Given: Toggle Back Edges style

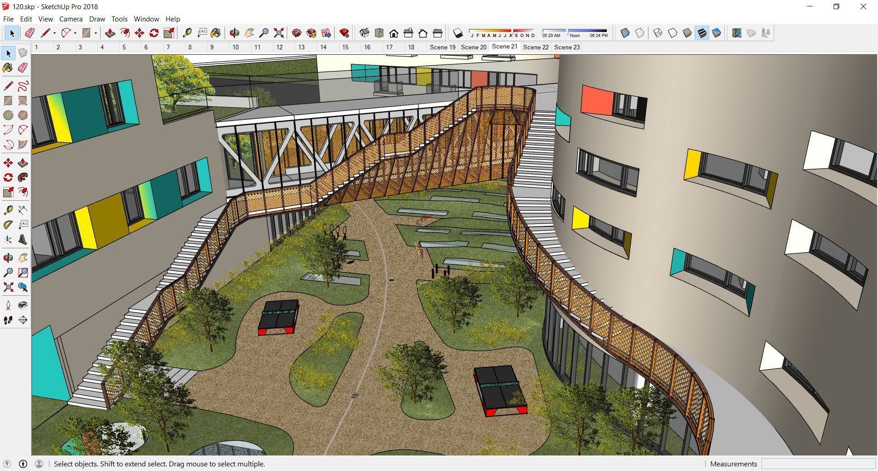Looking at the screenshot, I should point(640,33).
